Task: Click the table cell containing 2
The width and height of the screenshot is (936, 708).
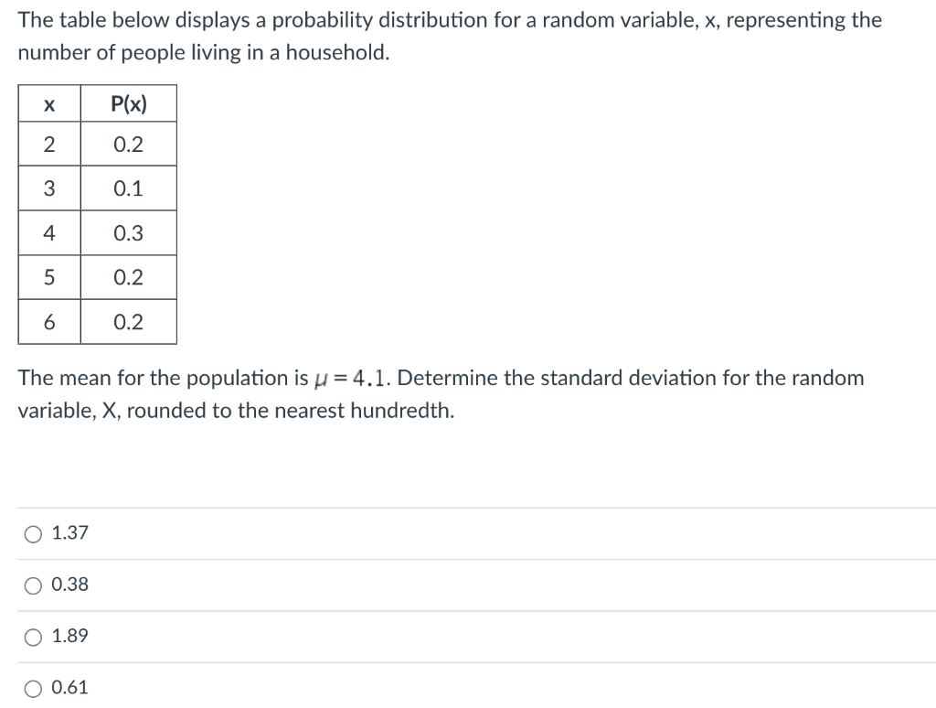Action: [48, 145]
